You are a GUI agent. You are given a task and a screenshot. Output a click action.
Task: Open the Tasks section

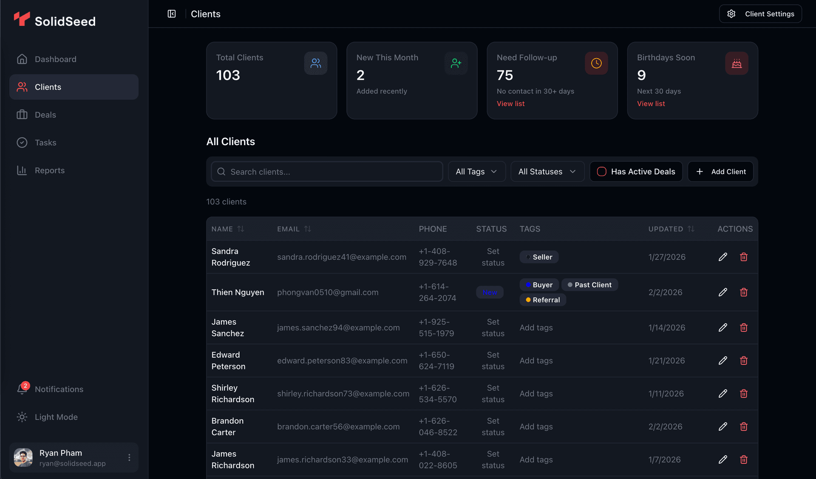pyautogui.click(x=45, y=143)
